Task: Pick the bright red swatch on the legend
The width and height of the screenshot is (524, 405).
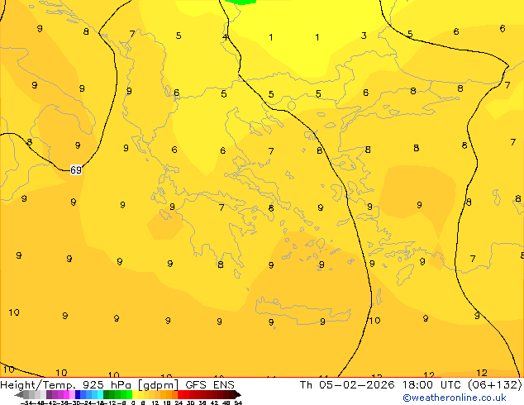Action: pos(180,394)
